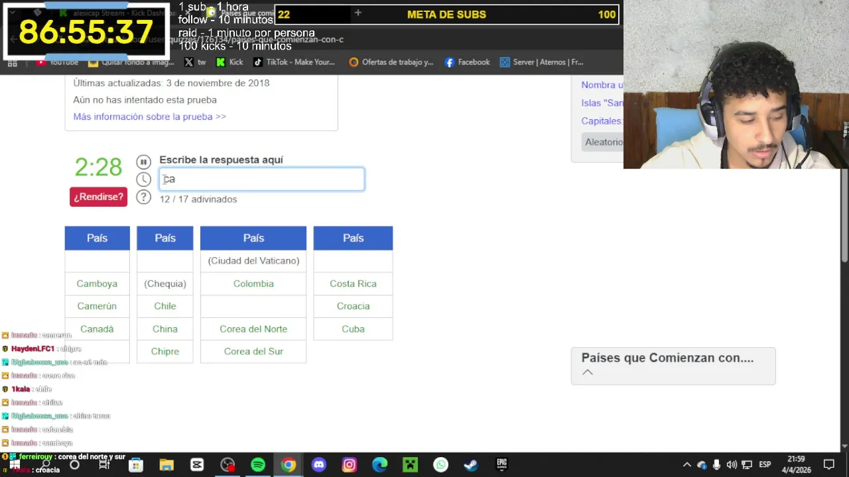Click the Camboya cell
The height and width of the screenshot is (477, 849).
click(x=97, y=284)
